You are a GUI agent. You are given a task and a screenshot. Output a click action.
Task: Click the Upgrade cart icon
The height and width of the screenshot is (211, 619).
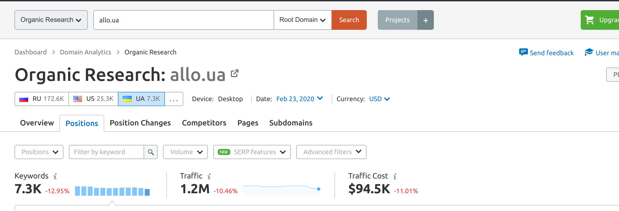coord(589,20)
